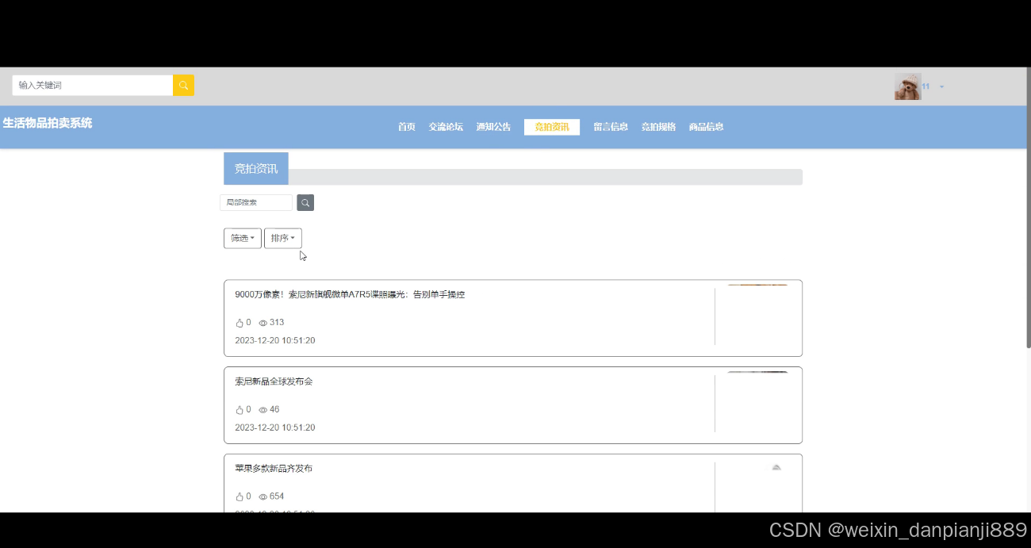This screenshot has width=1031, height=548.
Task: Click the view count 654
Action: 277,496
